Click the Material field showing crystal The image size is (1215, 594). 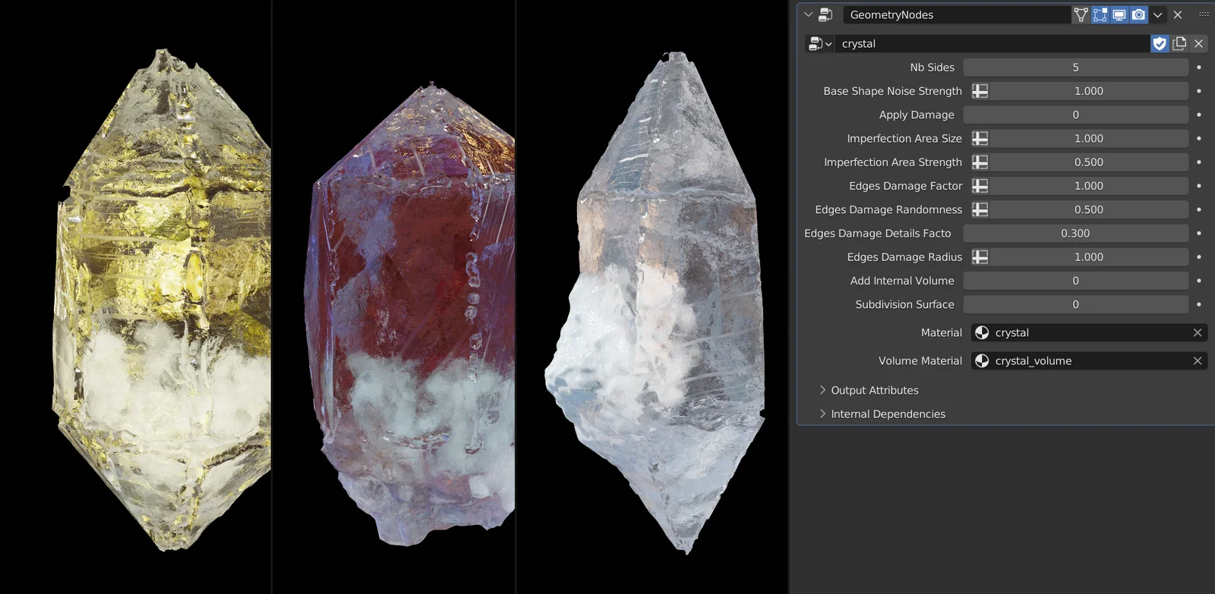coord(1086,332)
